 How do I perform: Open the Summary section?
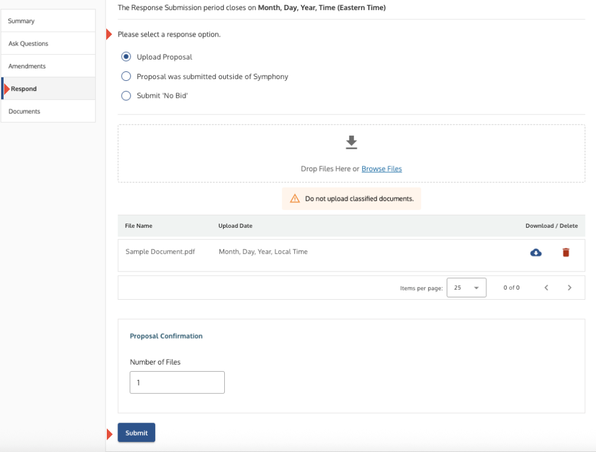click(x=21, y=20)
